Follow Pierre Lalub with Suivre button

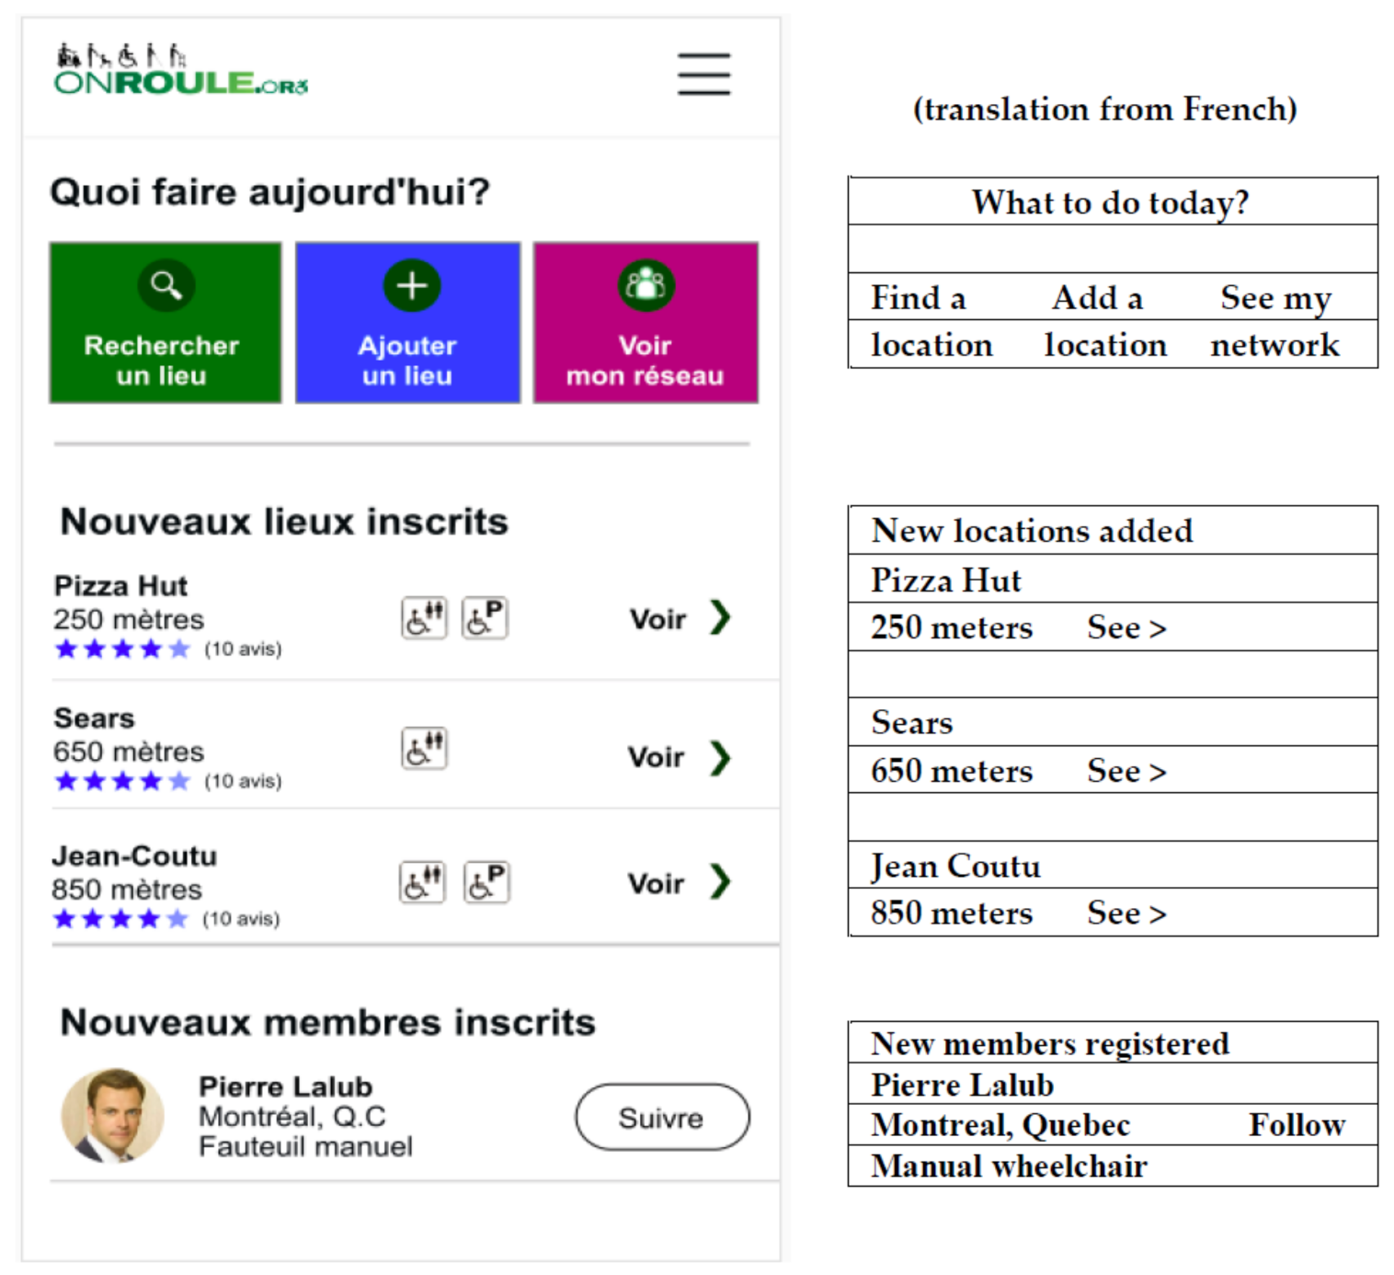pos(662,1117)
